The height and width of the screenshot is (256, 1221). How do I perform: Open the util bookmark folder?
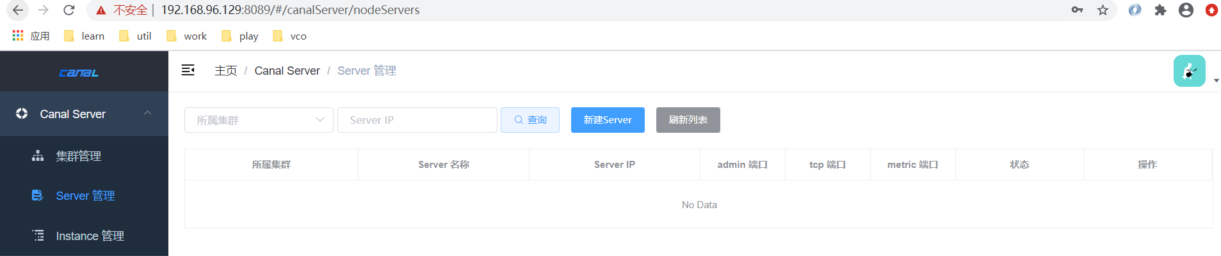pos(135,36)
